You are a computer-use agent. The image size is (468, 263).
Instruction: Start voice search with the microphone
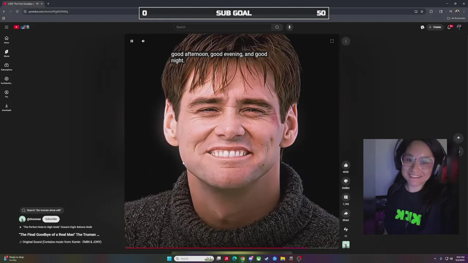pyautogui.click(x=289, y=27)
